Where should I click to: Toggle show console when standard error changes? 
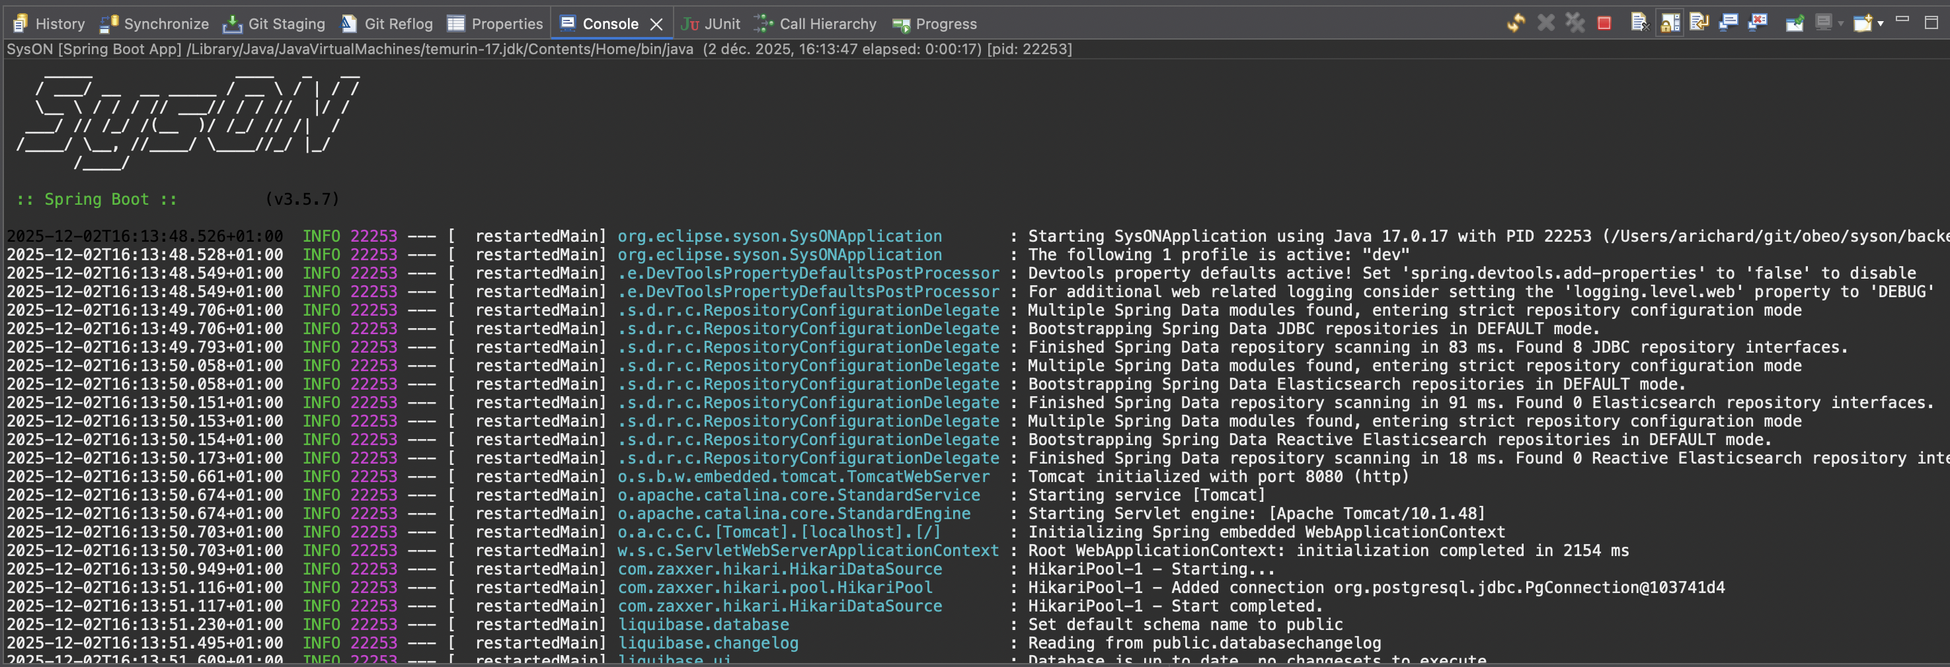(x=1758, y=23)
